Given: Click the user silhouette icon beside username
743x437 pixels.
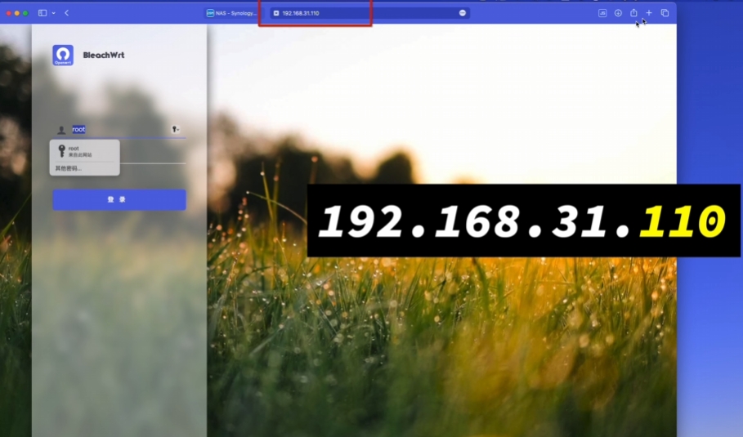Looking at the screenshot, I should pyautogui.click(x=61, y=130).
